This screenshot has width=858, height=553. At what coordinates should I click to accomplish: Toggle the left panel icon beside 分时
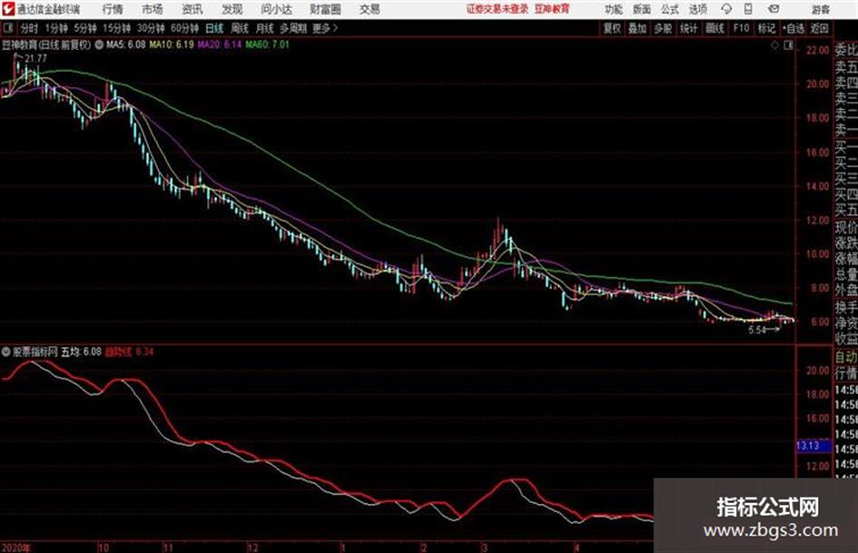point(8,28)
